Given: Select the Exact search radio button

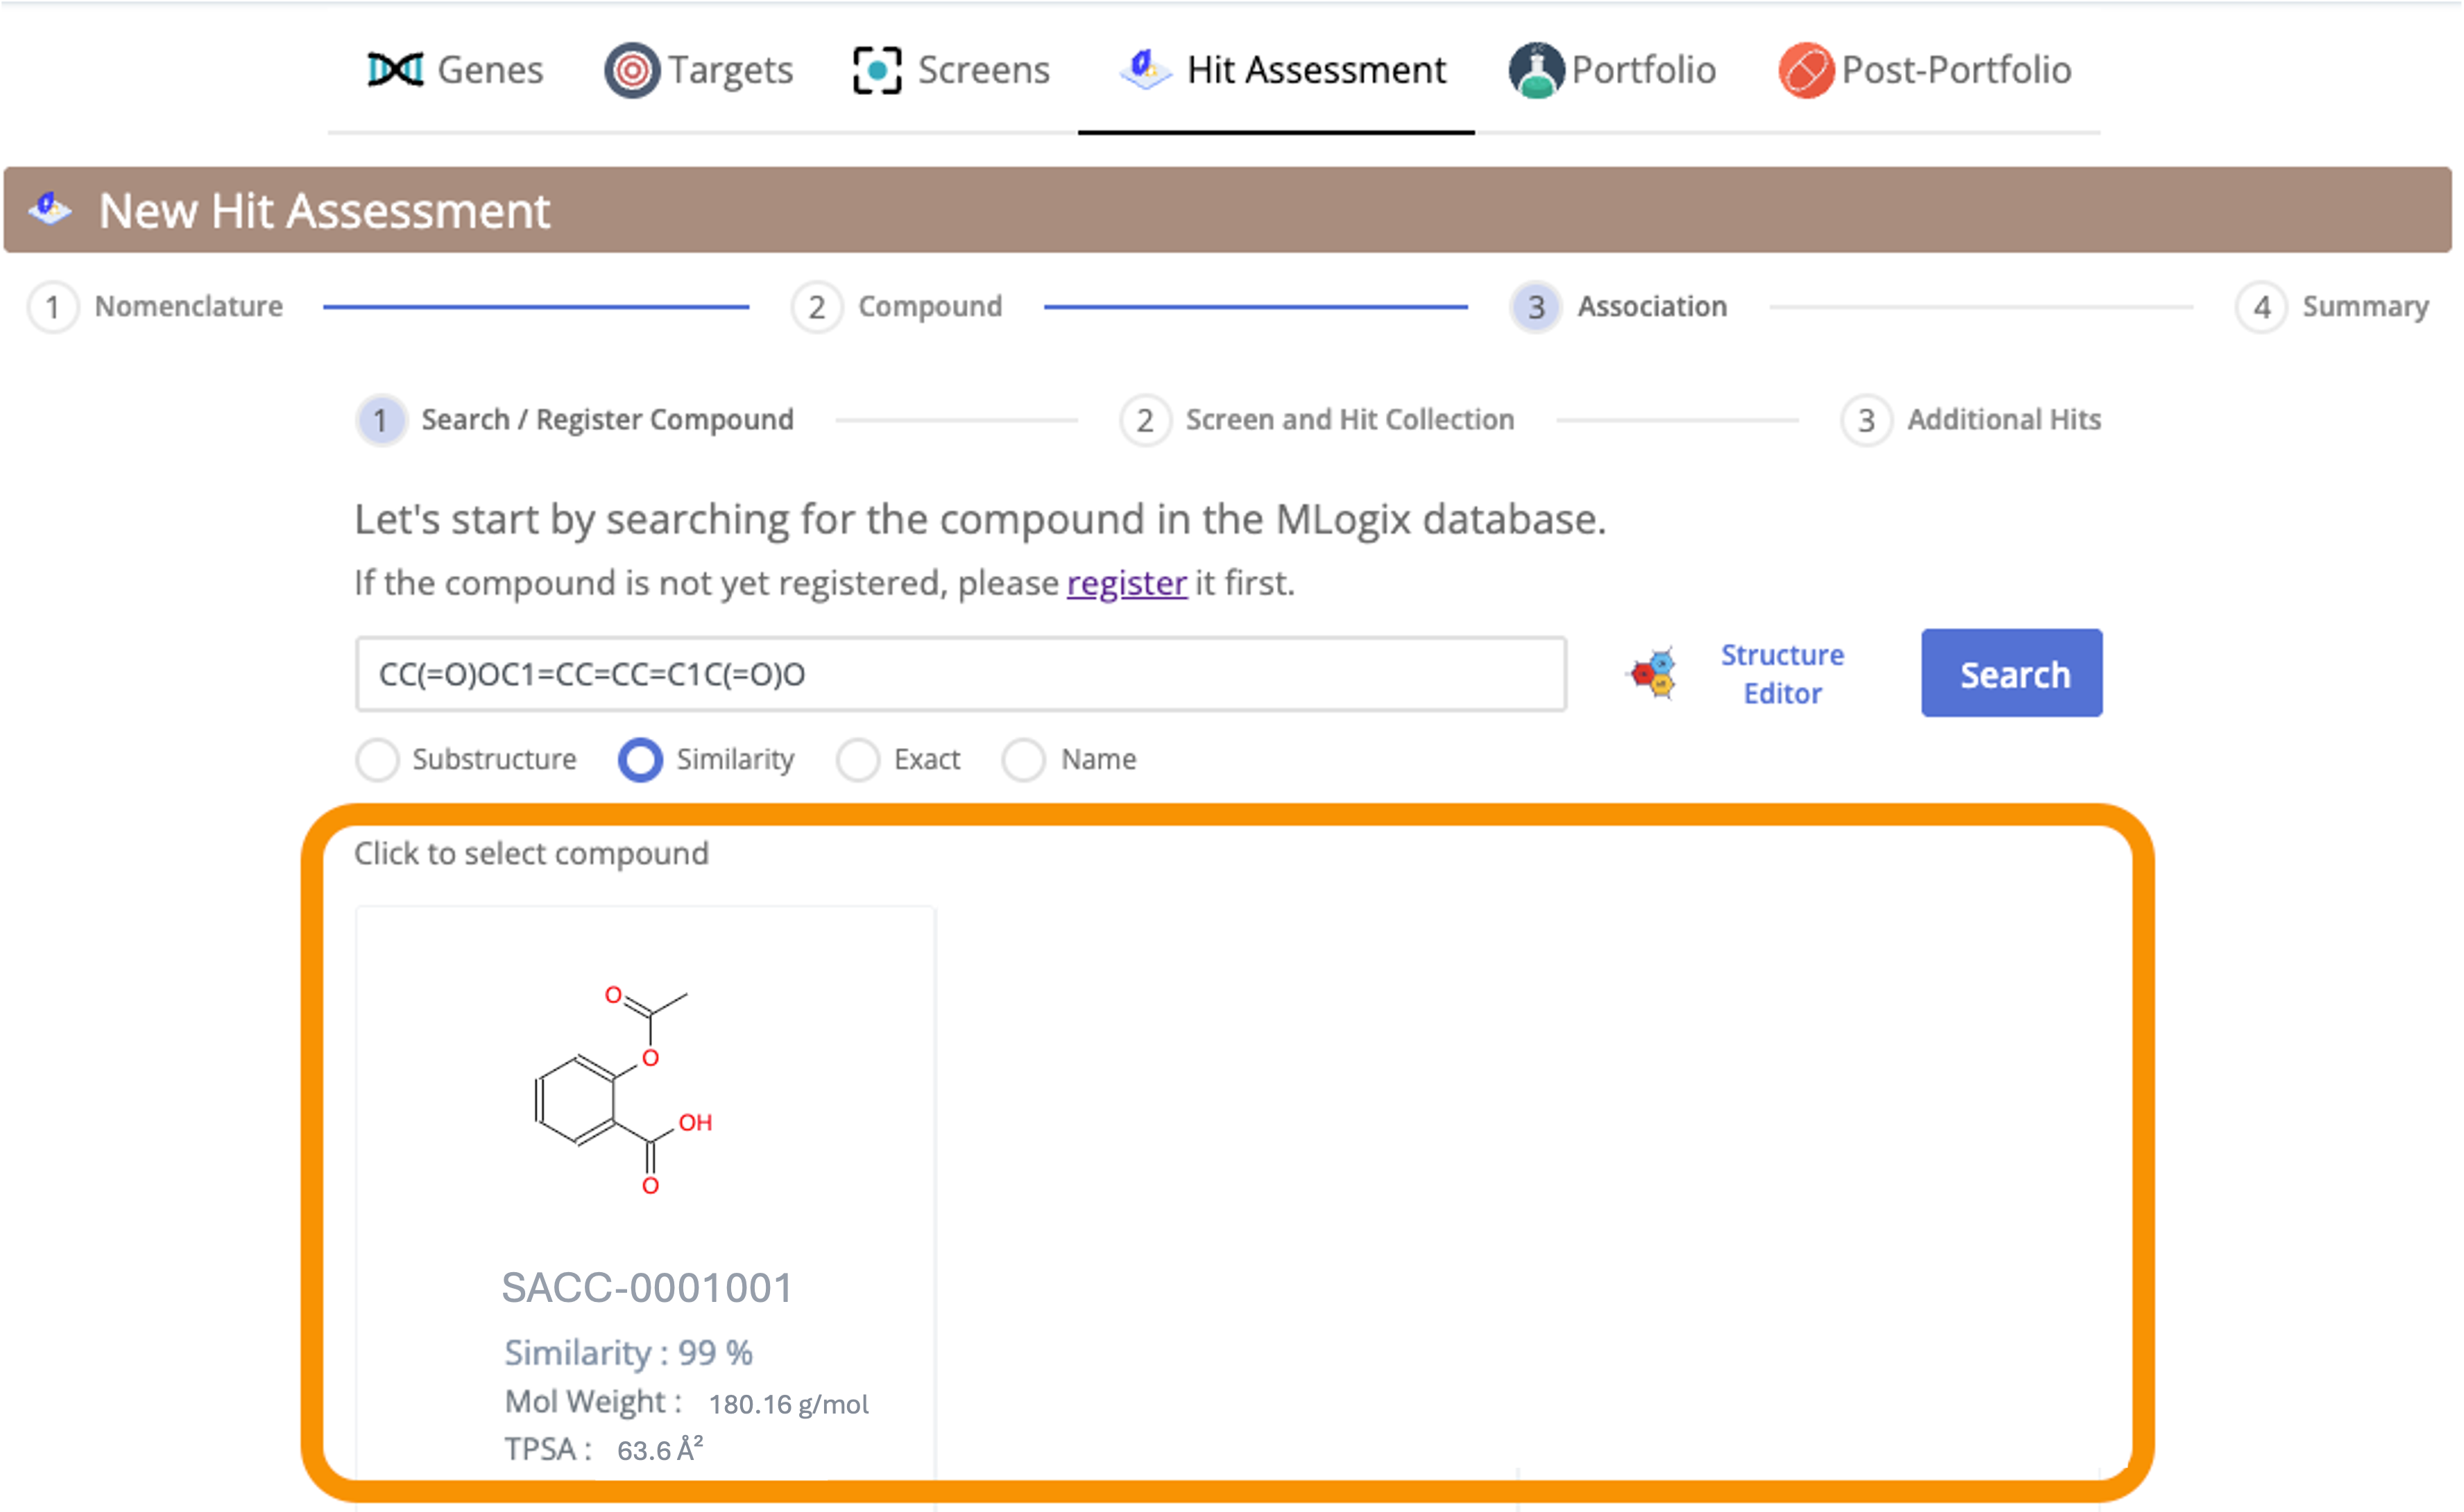Looking at the screenshot, I should [x=858, y=760].
